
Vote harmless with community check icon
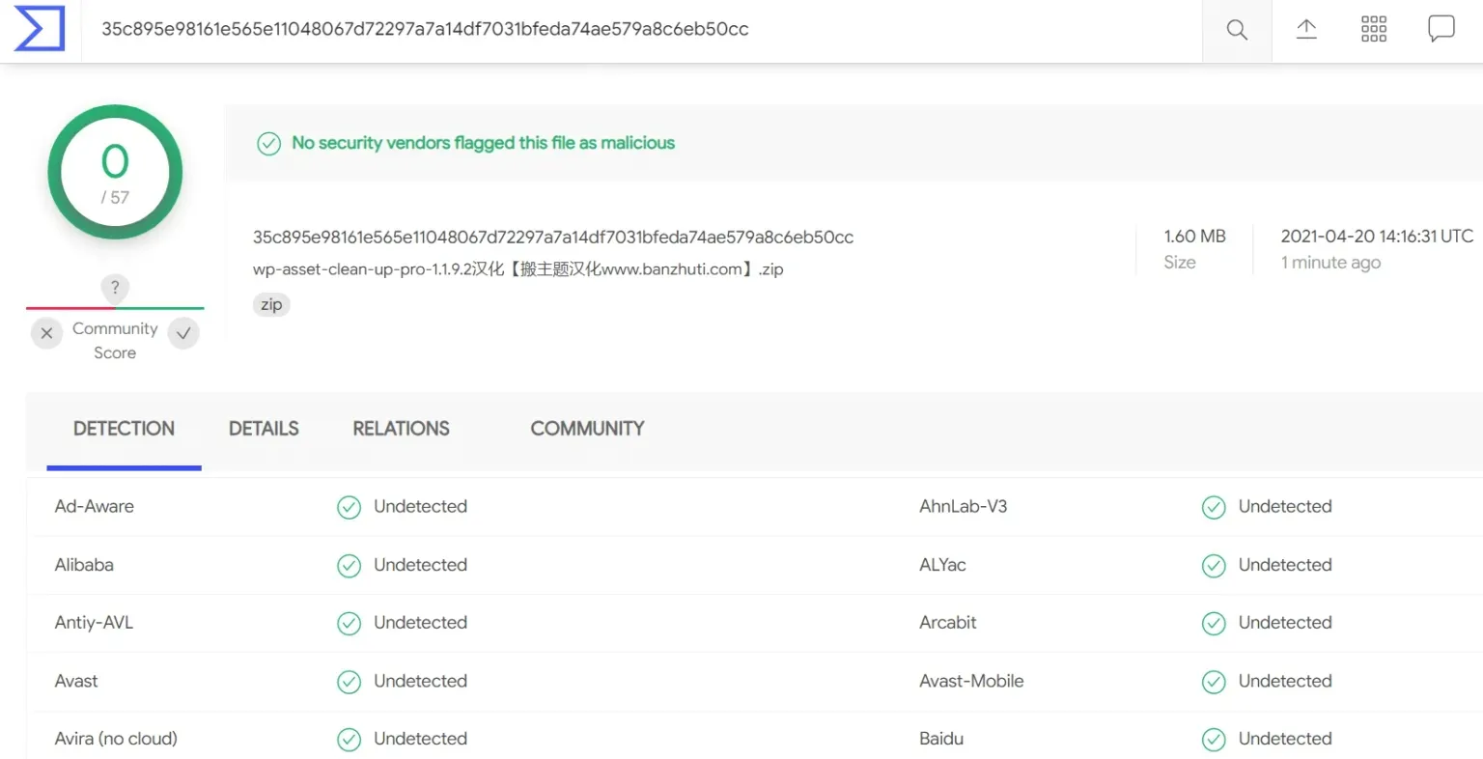pos(183,333)
